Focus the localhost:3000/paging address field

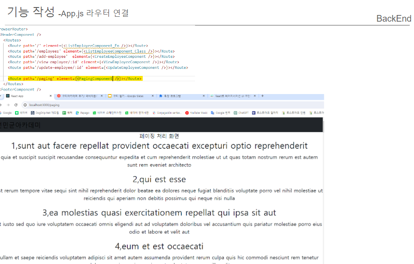click(x=172, y=105)
